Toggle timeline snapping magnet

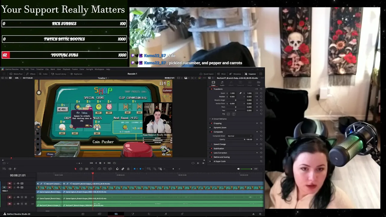[x=117, y=169]
